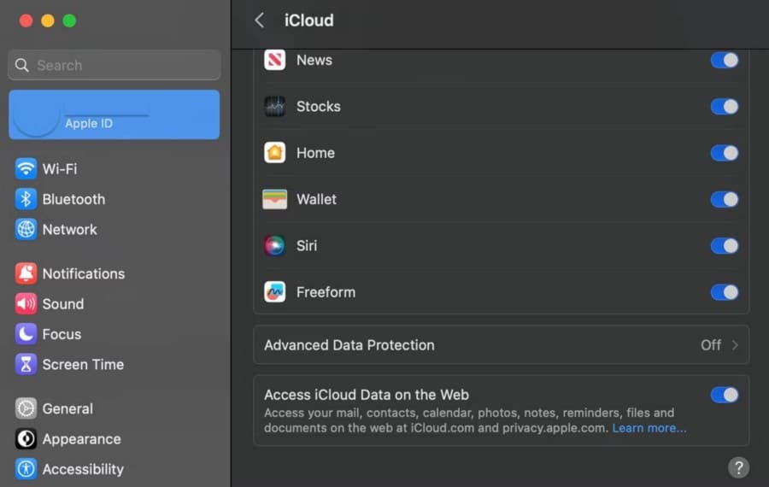The width and height of the screenshot is (769, 487).
Task: Click the News app icon
Action: 274,61
